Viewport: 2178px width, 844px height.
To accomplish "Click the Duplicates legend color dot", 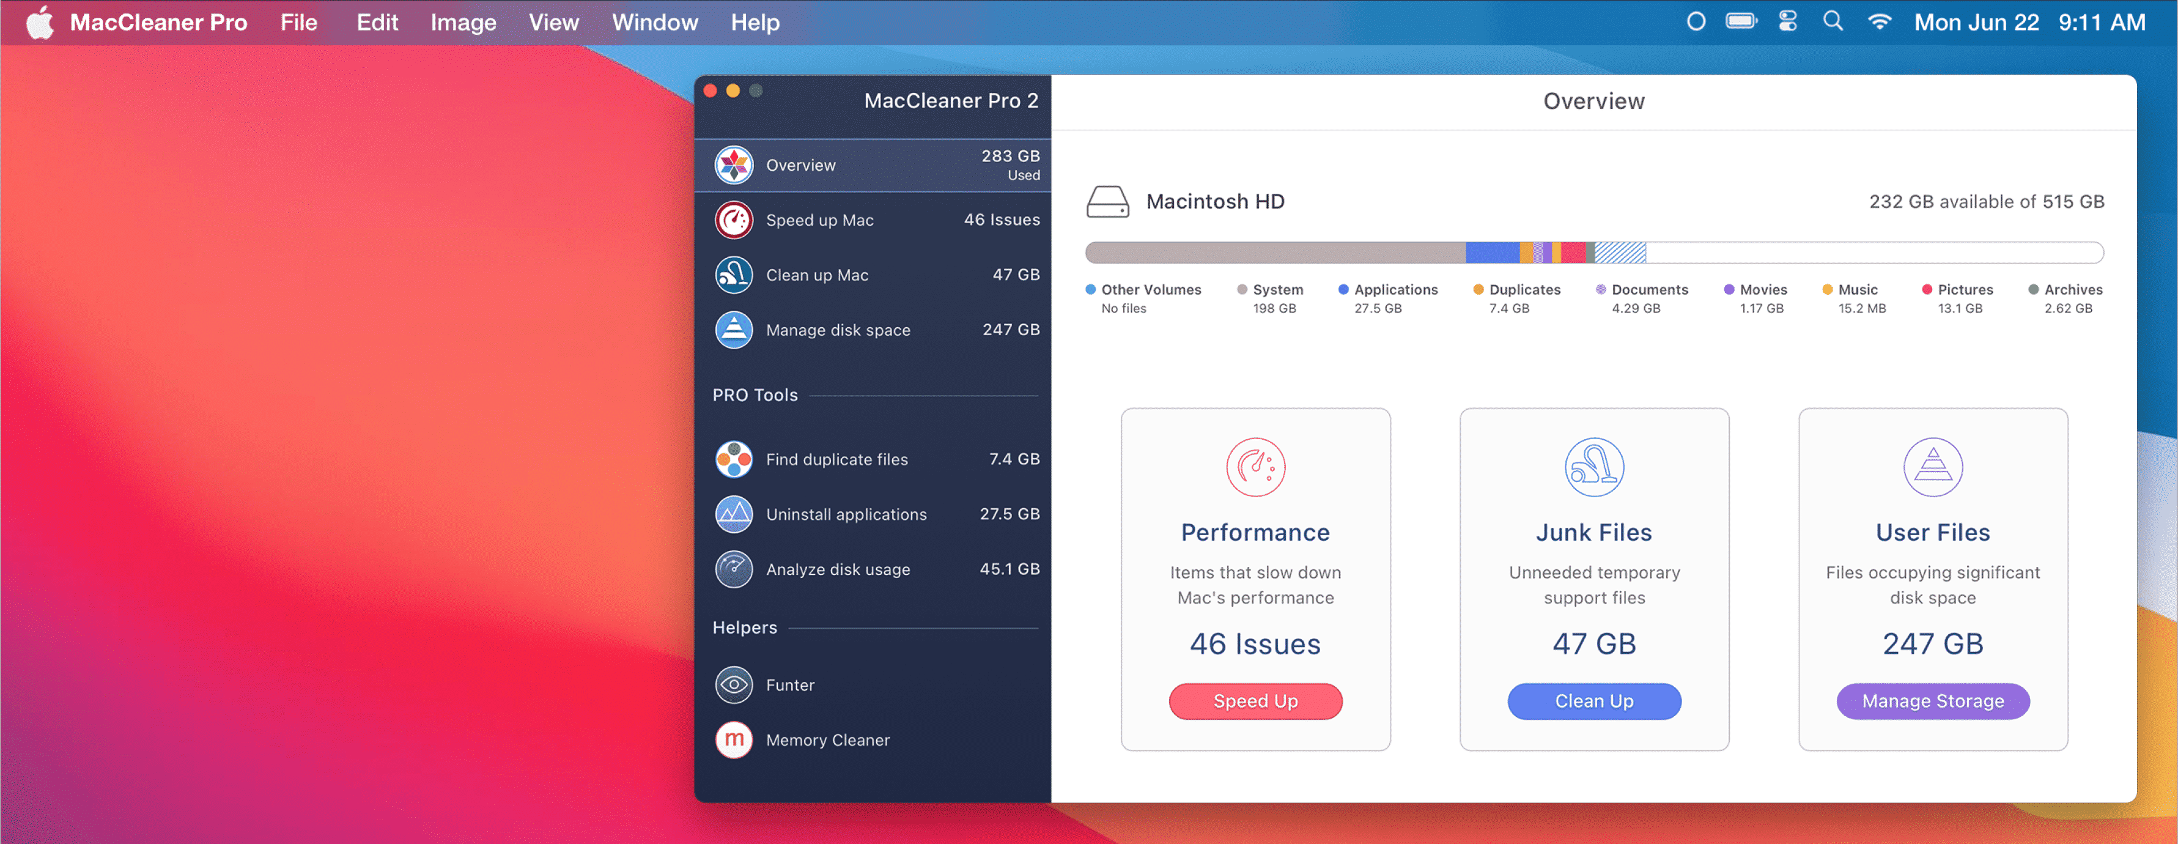I will click(1478, 289).
